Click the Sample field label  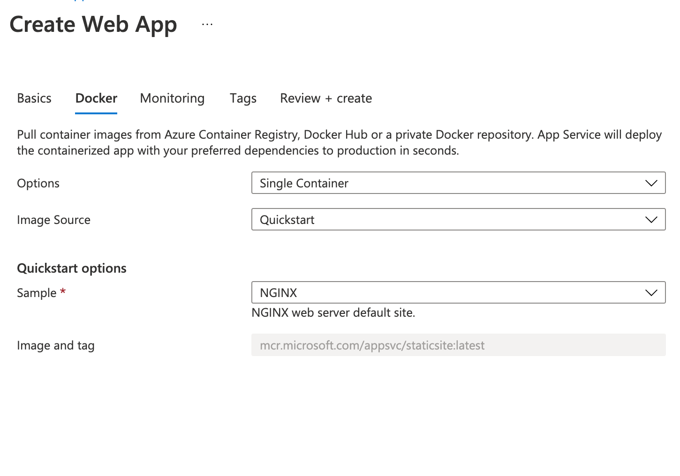(41, 293)
